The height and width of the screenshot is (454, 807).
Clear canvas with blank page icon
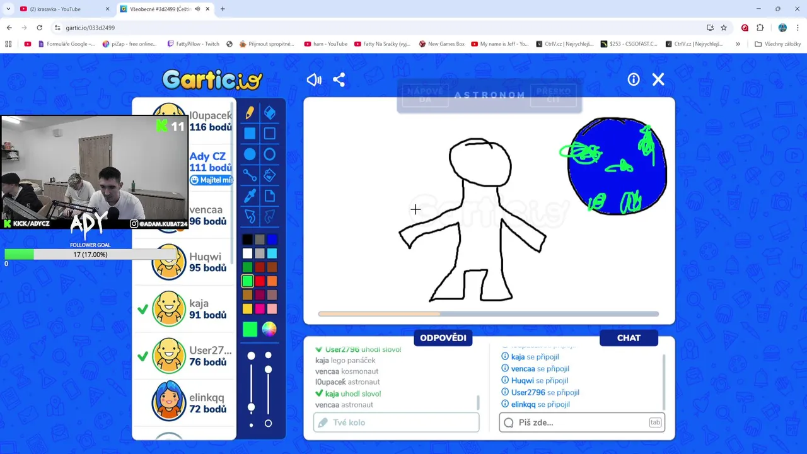tap(269, 196)
